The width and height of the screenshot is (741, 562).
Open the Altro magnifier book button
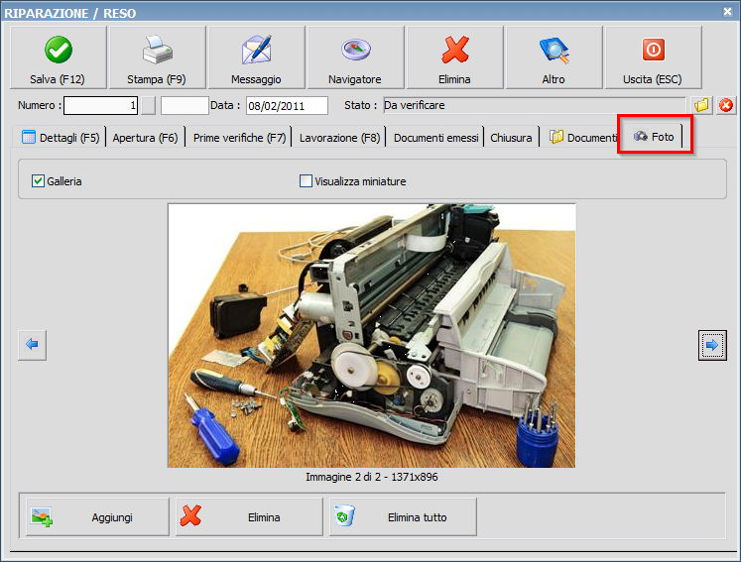click(x=555, y=57)
